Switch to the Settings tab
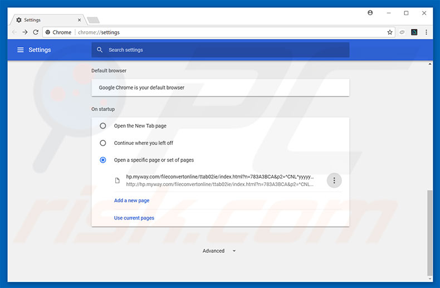440x288 pixels. pyautogui.click(x=48, y=20)
